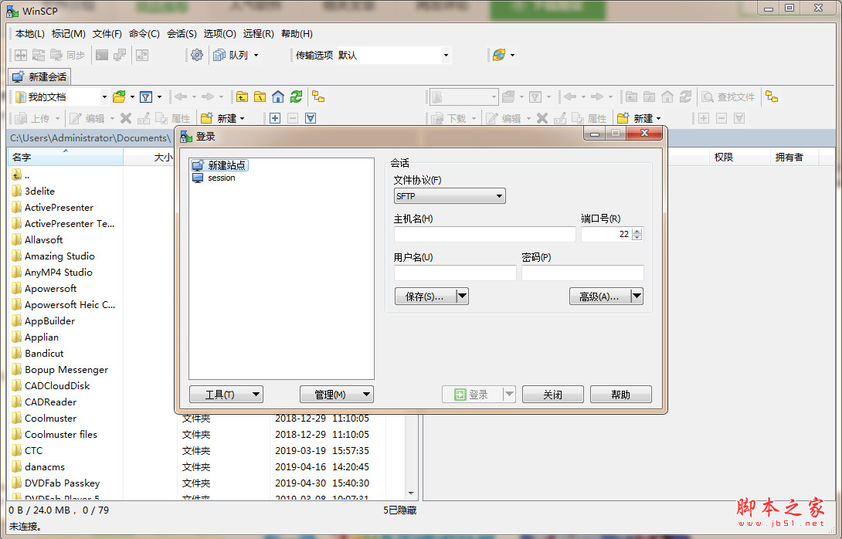Go to root directory in local panel
This screenshot has height=539, width=842.
point(260,97)
